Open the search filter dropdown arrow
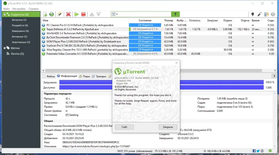The image size is (279, 155). point(117,14)
